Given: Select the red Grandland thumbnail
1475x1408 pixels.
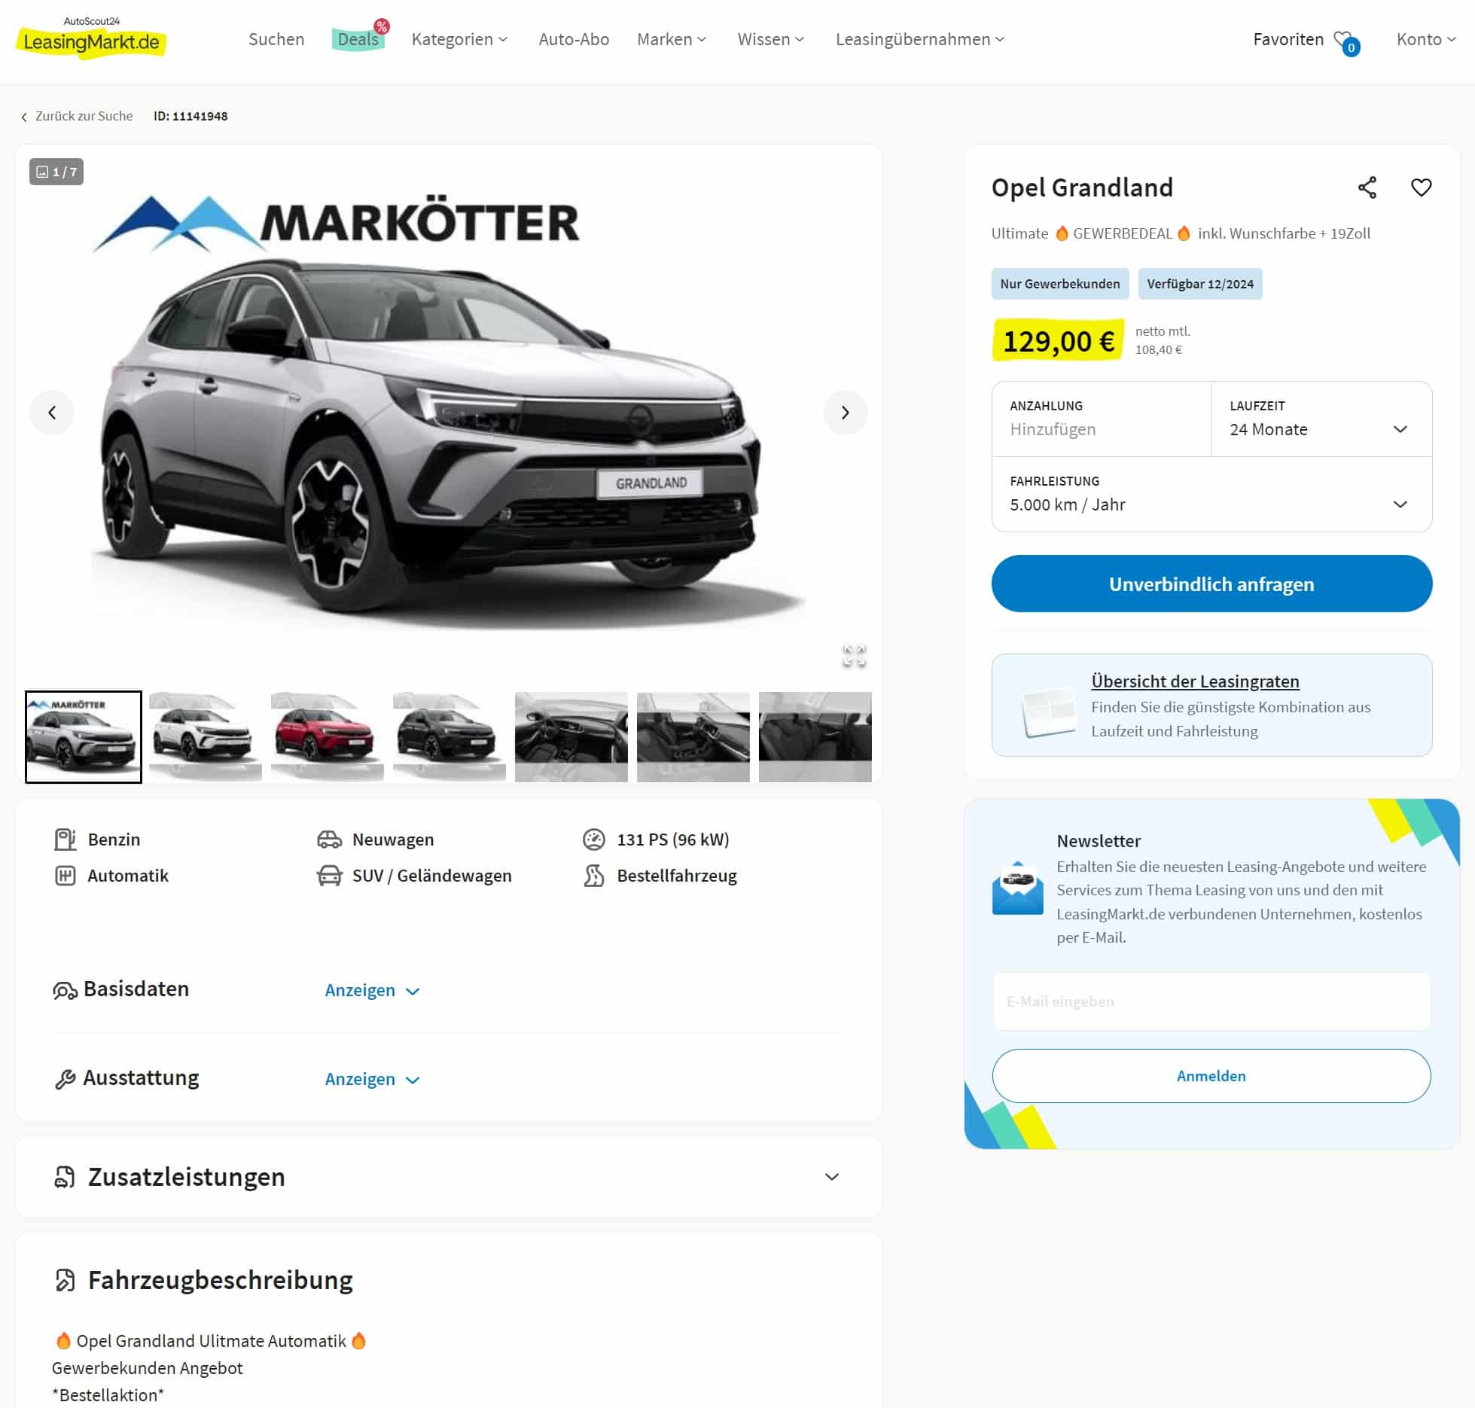Looking at the screenshot, I should 328,737.
